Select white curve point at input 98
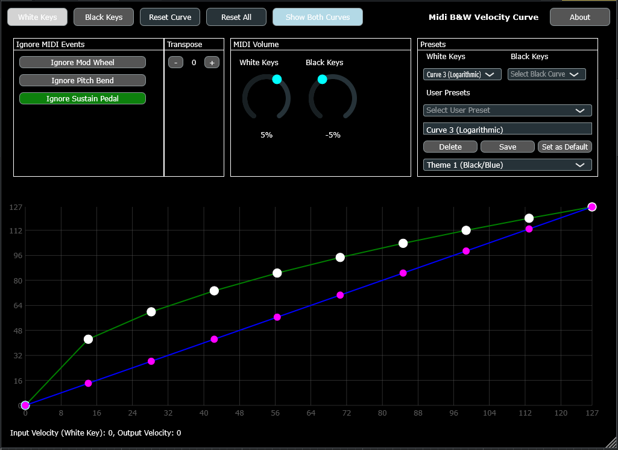This screenshot has width=618, height=450. coord(466,230)
